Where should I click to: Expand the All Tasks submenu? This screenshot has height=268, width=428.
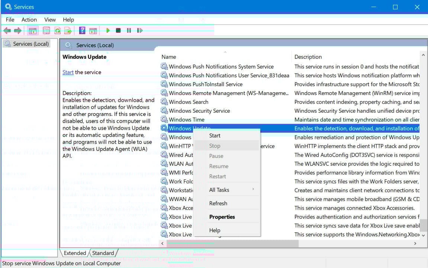coord(226,190)
